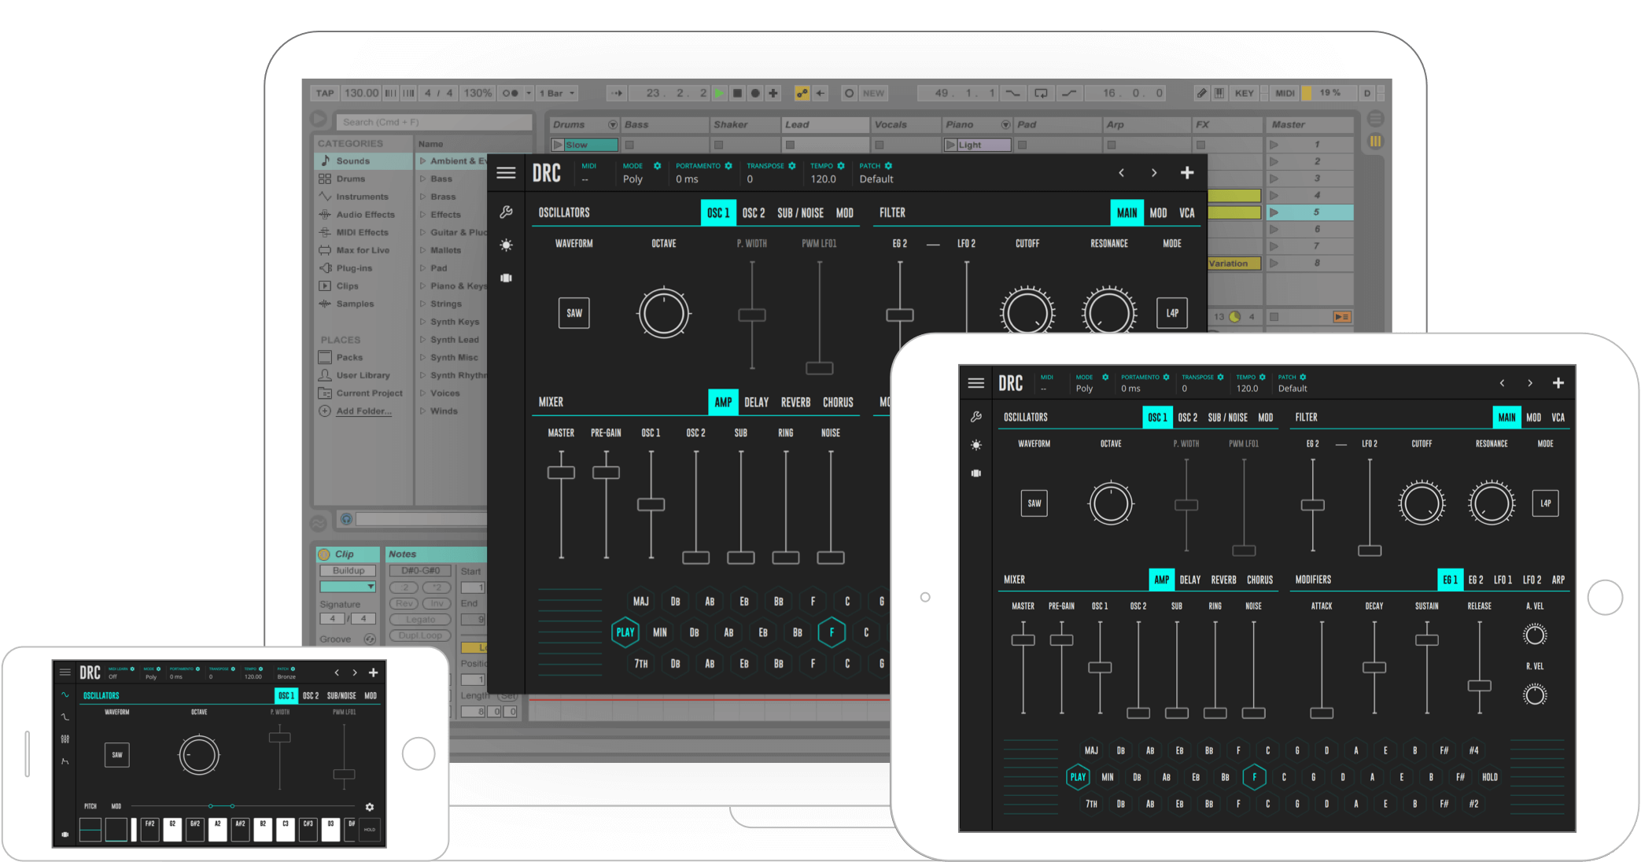Click the brightness icon in DRC's left sidebar

[506, 245]
